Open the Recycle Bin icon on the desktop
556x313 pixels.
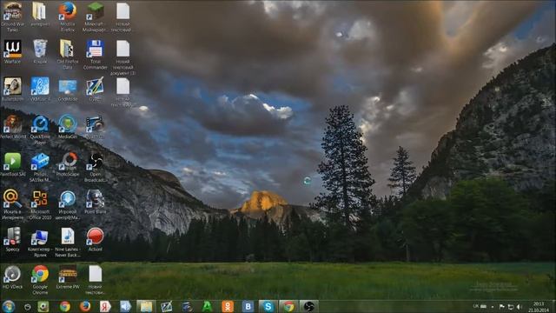click(x=40, y=52)
